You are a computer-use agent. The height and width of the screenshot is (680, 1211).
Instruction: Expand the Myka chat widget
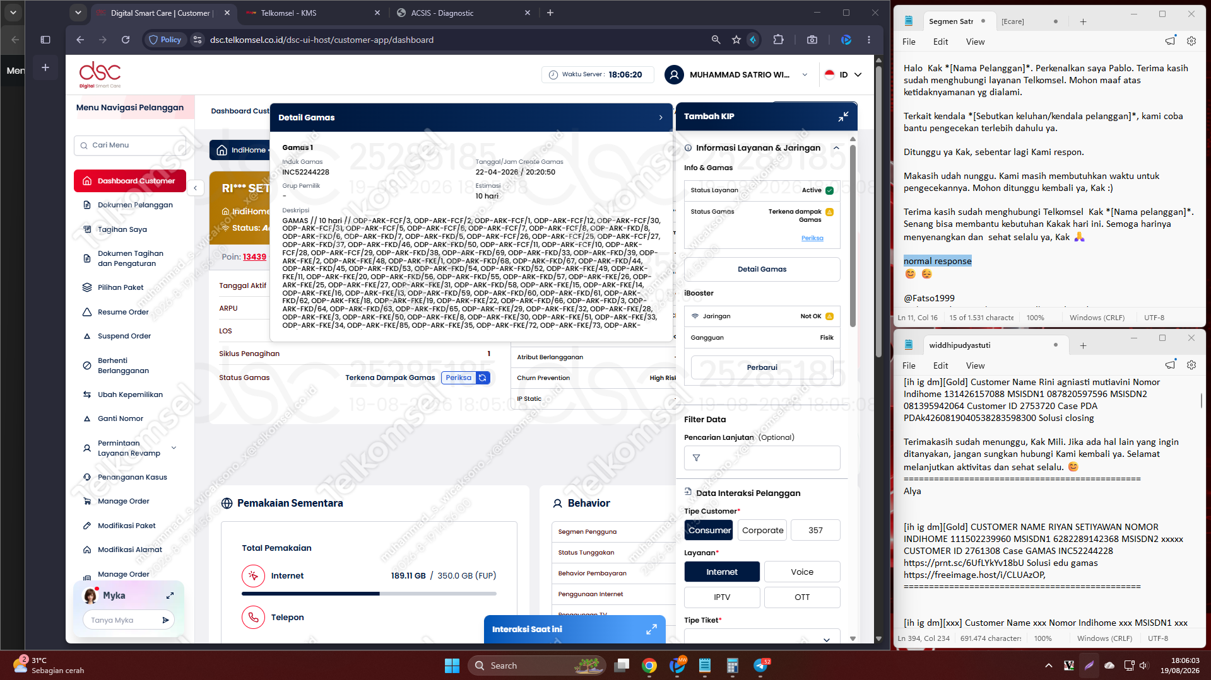pos(170,596)
